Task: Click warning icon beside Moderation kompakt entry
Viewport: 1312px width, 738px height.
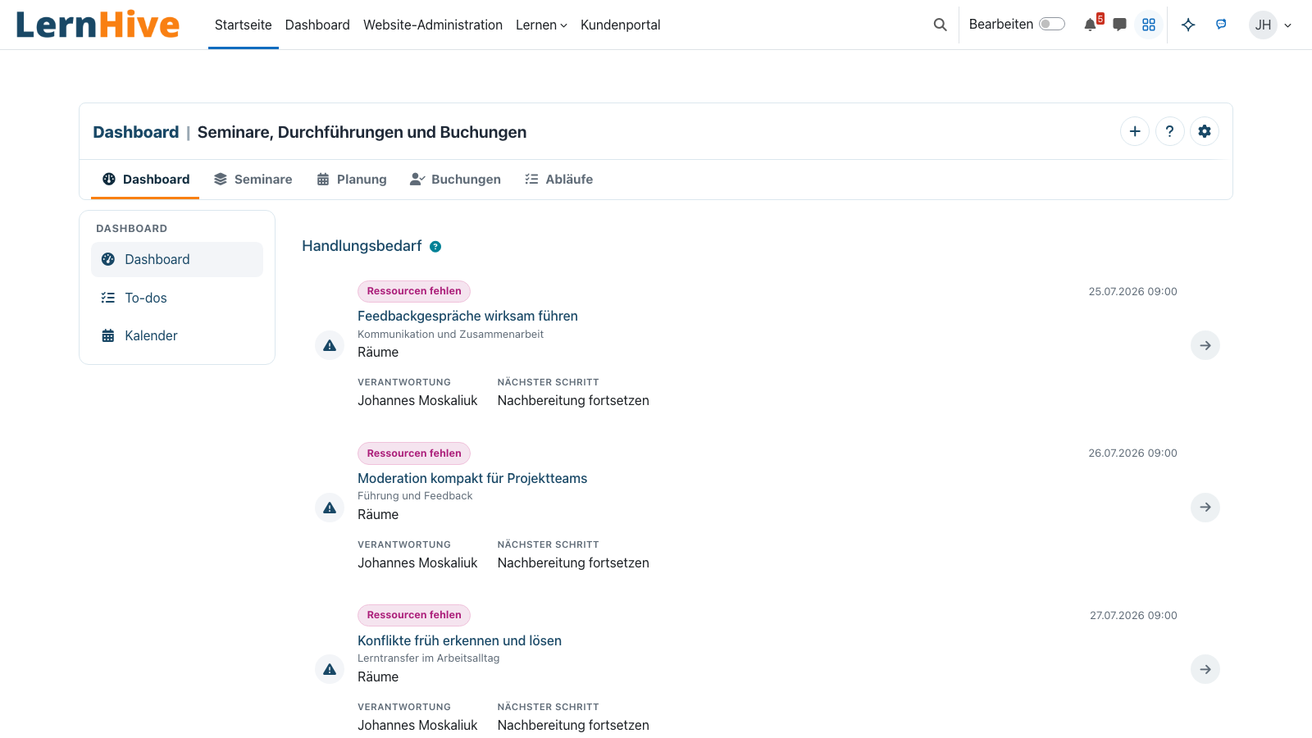Action: [330, 508]
